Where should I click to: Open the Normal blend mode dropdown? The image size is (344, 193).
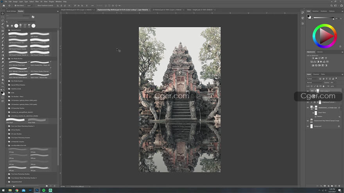(315, 83)
